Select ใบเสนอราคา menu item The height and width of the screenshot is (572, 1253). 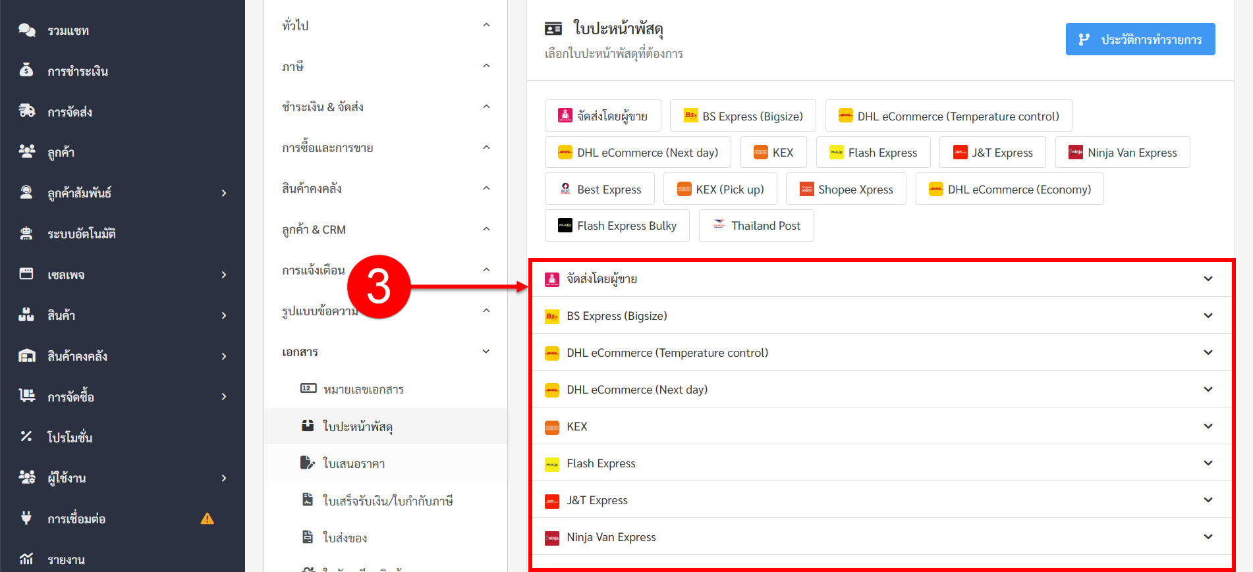385,463
